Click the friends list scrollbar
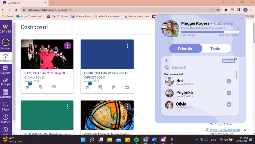 point(236,75)
